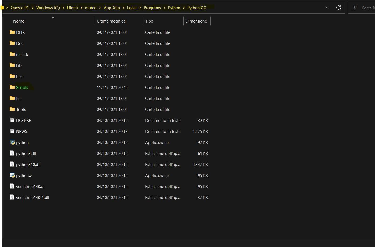
Task: Go to Utenti in address path
Action: point(72,8)
